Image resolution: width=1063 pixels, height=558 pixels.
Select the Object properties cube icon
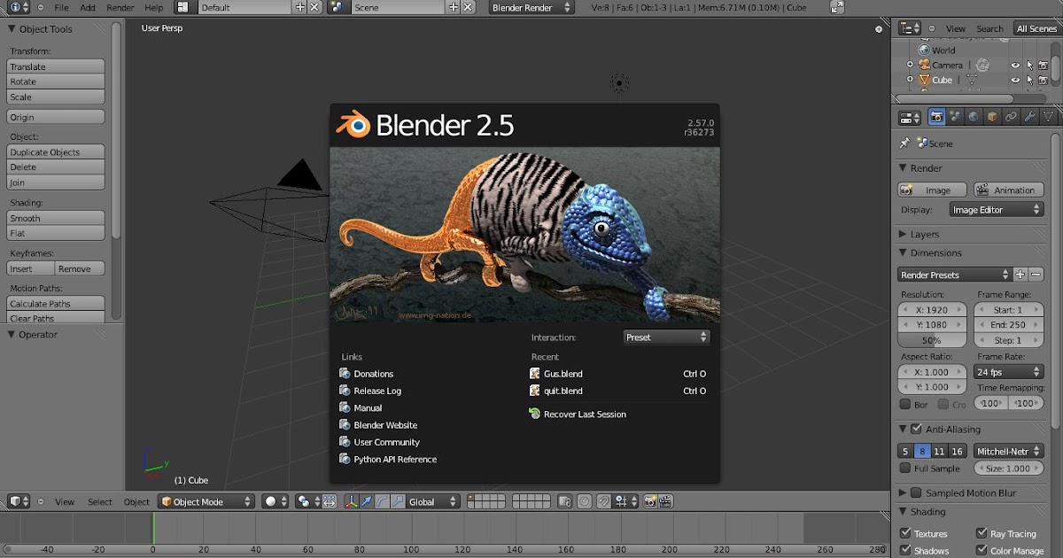pyautogui.click(x=992, y=116)
